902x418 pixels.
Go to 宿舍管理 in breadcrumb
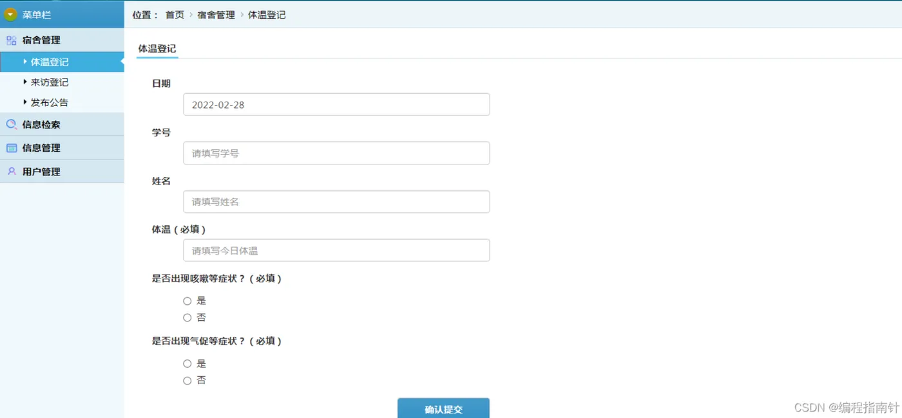(216, 15)
